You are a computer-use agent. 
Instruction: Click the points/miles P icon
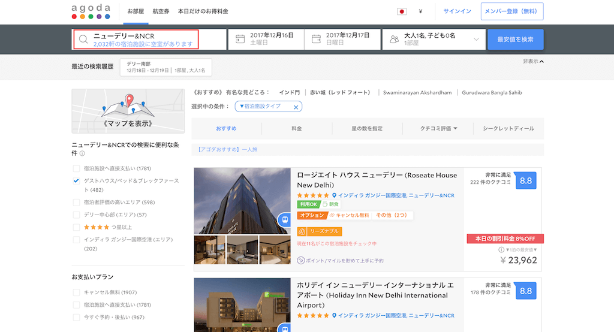300,260
